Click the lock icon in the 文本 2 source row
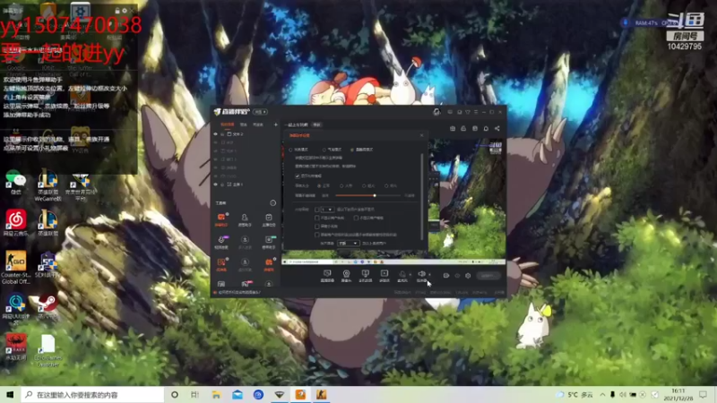Screen dimensions: 717x403 222,134
